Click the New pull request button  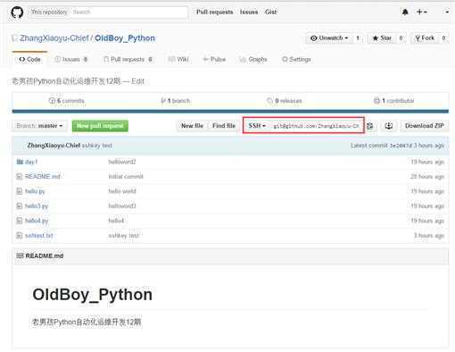point(100,126)
